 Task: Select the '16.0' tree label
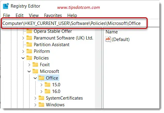(x=56, y=91)
